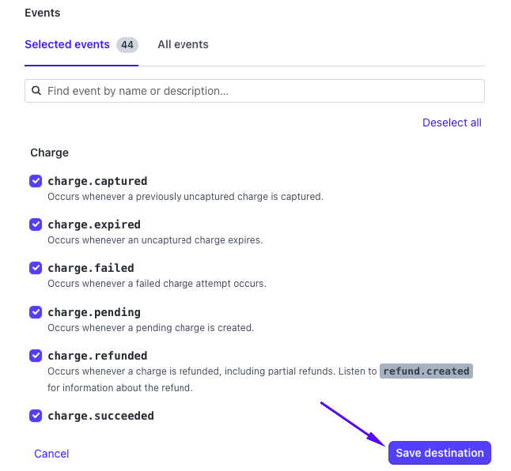Open the Selected events tab

coord(67,44)
